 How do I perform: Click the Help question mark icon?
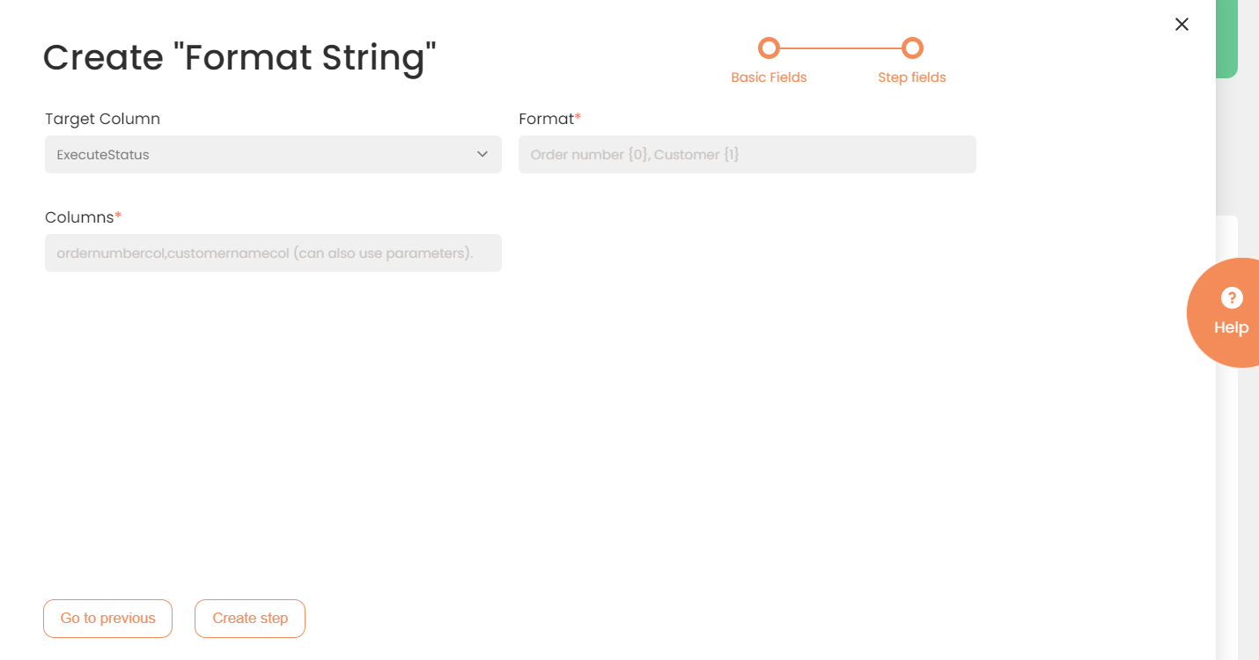coord(1231,297)
